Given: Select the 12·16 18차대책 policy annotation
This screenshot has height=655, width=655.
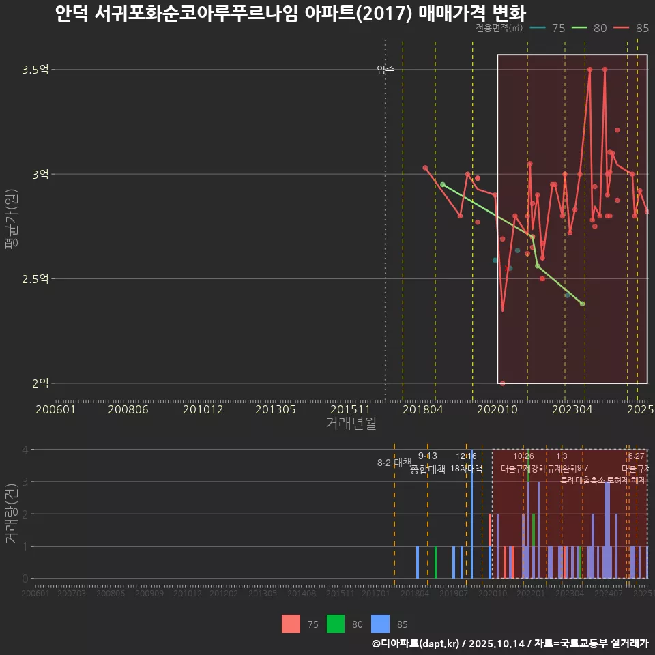Looking at the screenshot, I should click(467, 463).
